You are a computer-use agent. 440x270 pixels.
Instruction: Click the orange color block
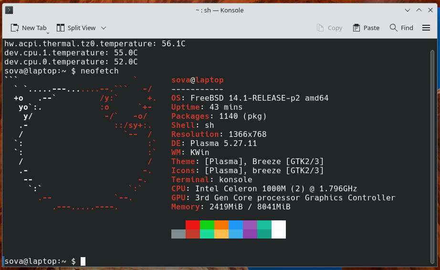pyautogui.click(x=221, y=225)
